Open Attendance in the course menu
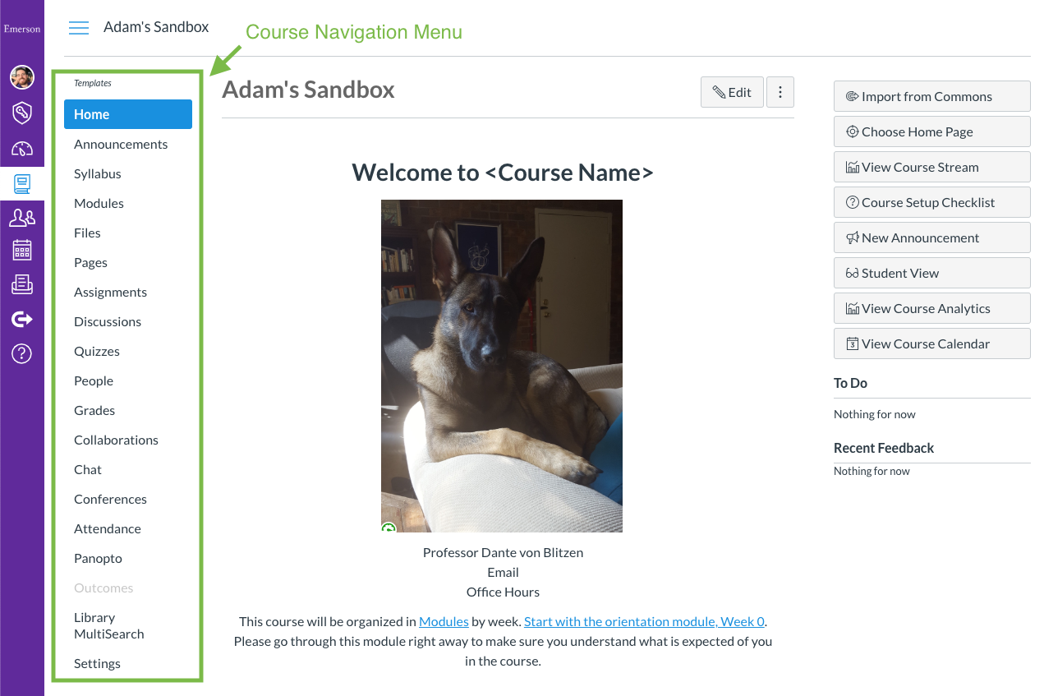1044x696 pixels. 108,528
